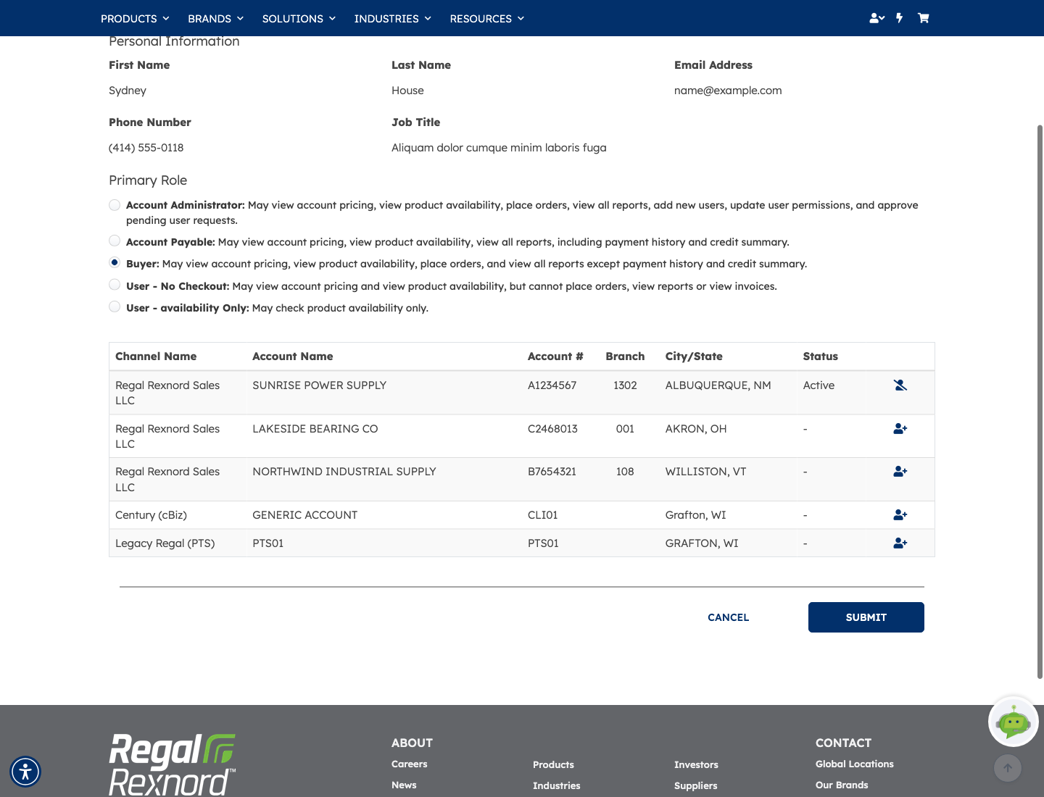Choose the User - availability Only role
Screen dimensions: 1044x797
[115, 306]
